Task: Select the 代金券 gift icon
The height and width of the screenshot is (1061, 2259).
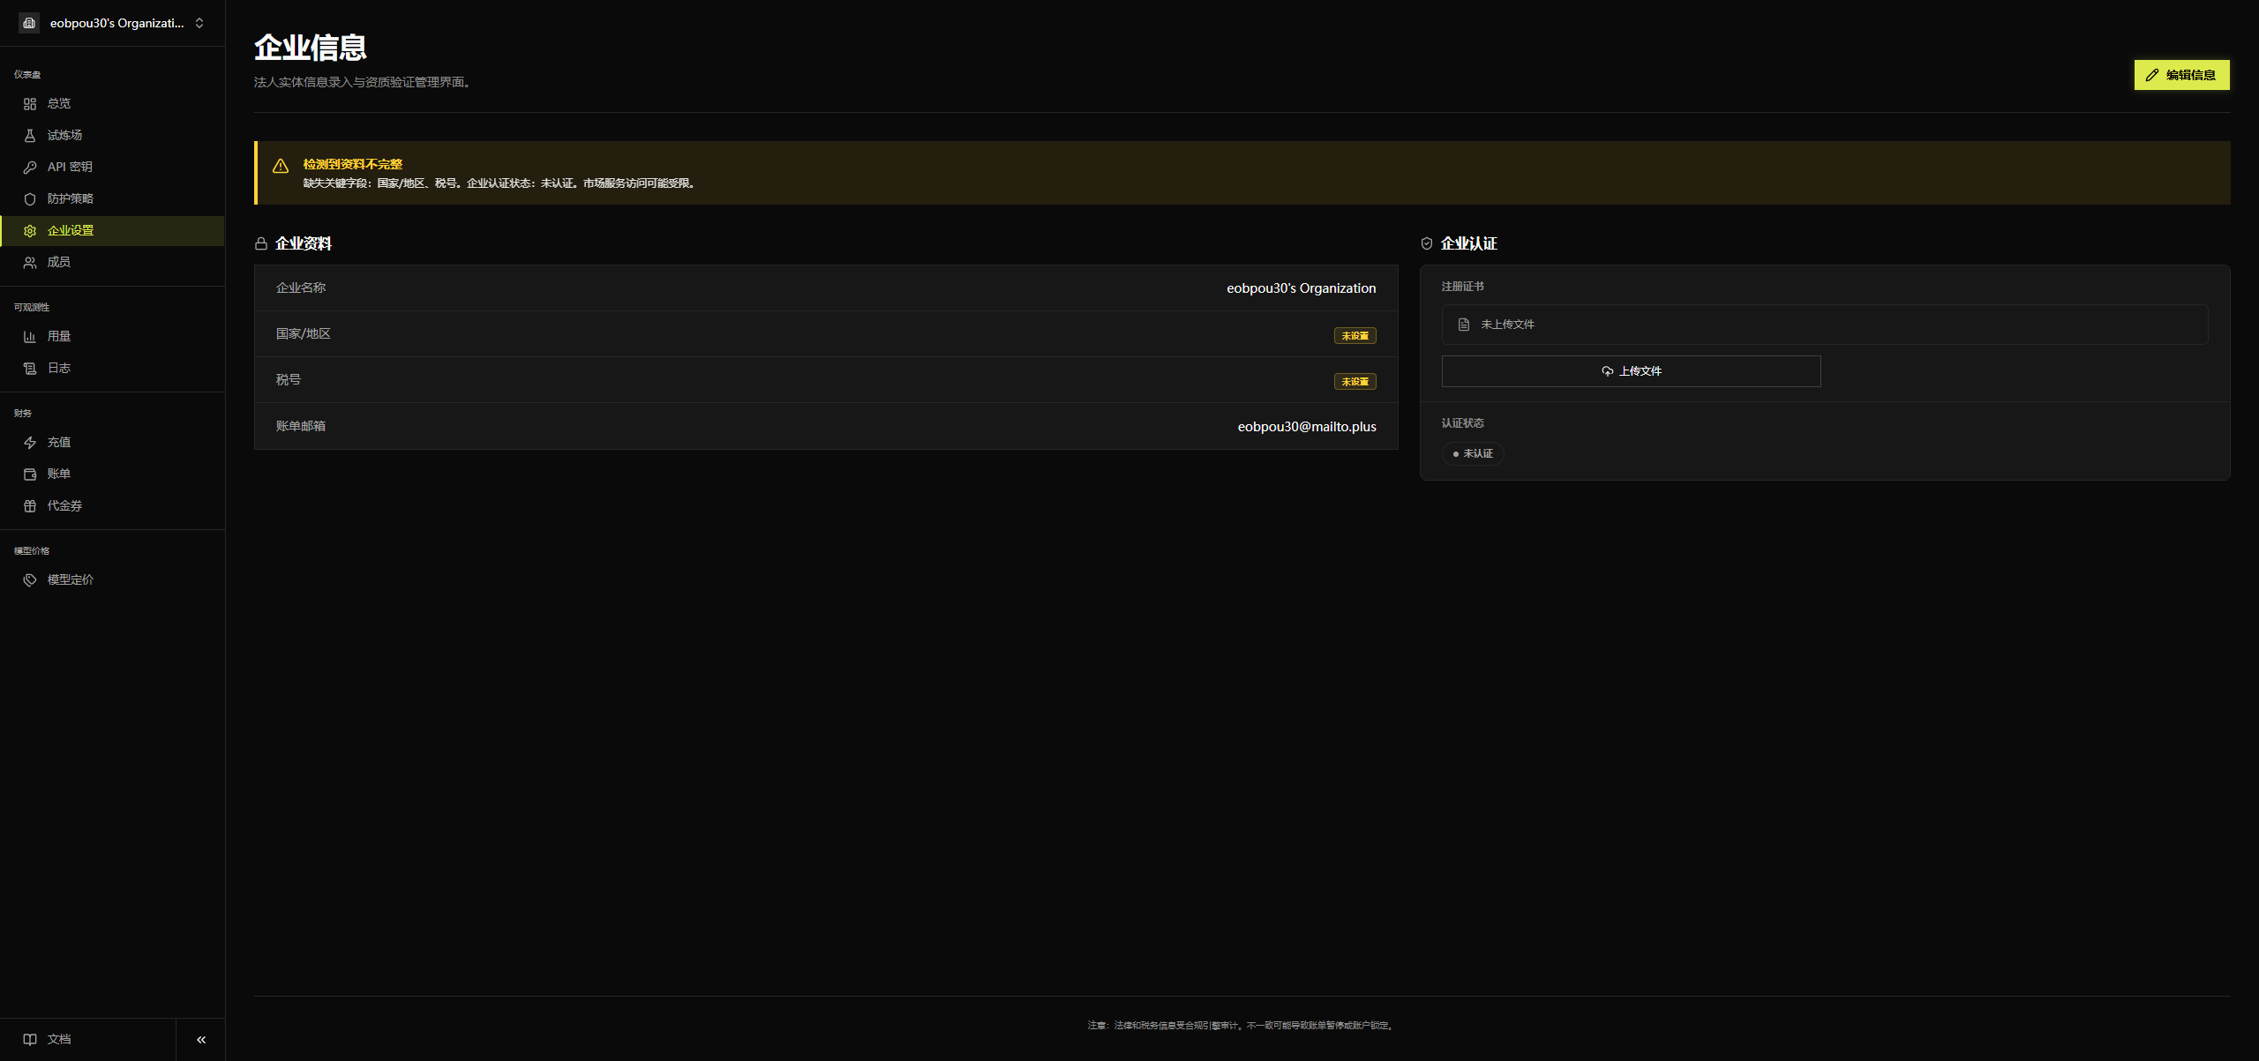Action: click(x=30, y=506)
